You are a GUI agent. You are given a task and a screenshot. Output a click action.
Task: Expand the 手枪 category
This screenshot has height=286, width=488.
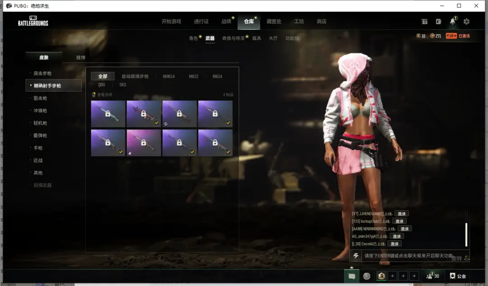(x=38, y=148)
